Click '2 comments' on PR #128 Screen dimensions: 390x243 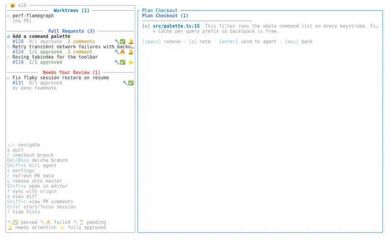click(x=81, y=42)
